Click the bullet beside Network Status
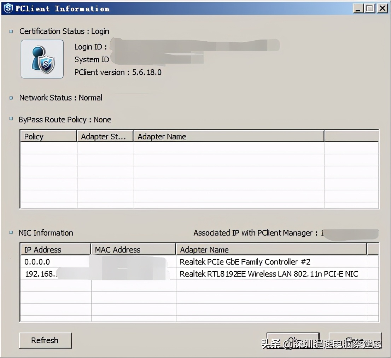Screen dimensions: 391x358 click(x=11, y=98)
